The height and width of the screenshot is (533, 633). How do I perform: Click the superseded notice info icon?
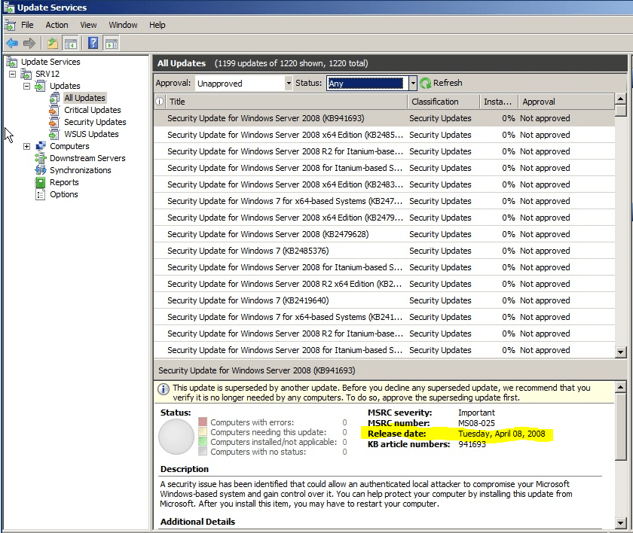tap(163, 389)
